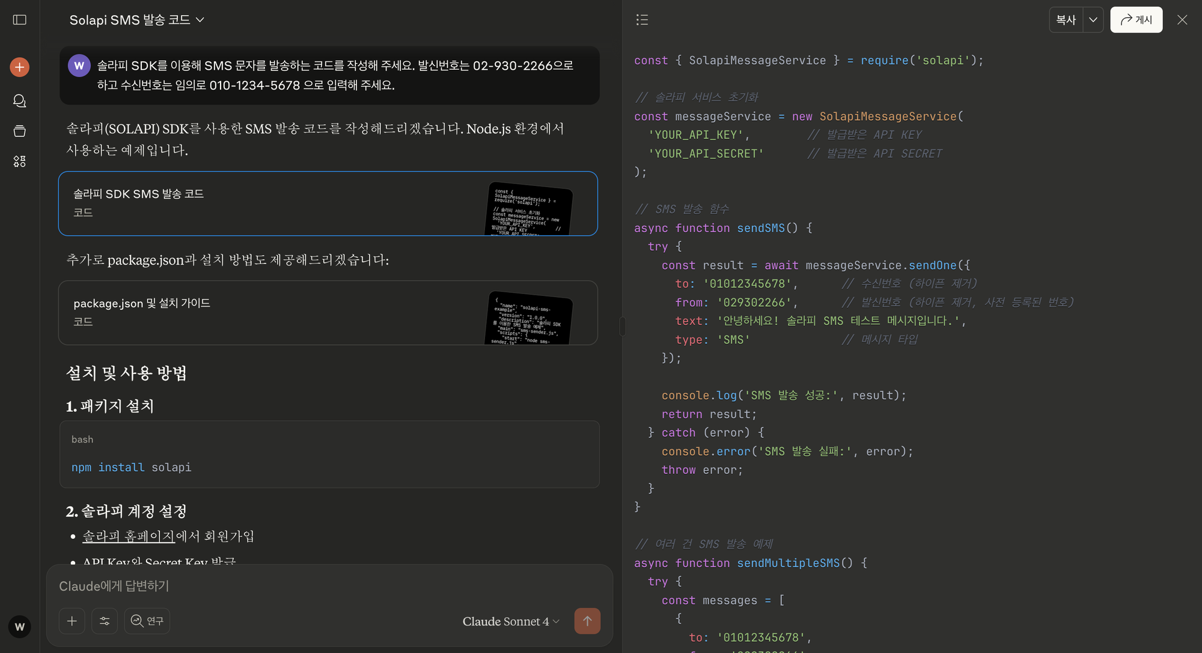Click the 'throw error;' code line
The width and height of the screenshot is (1202, 653).
[702, 470]
